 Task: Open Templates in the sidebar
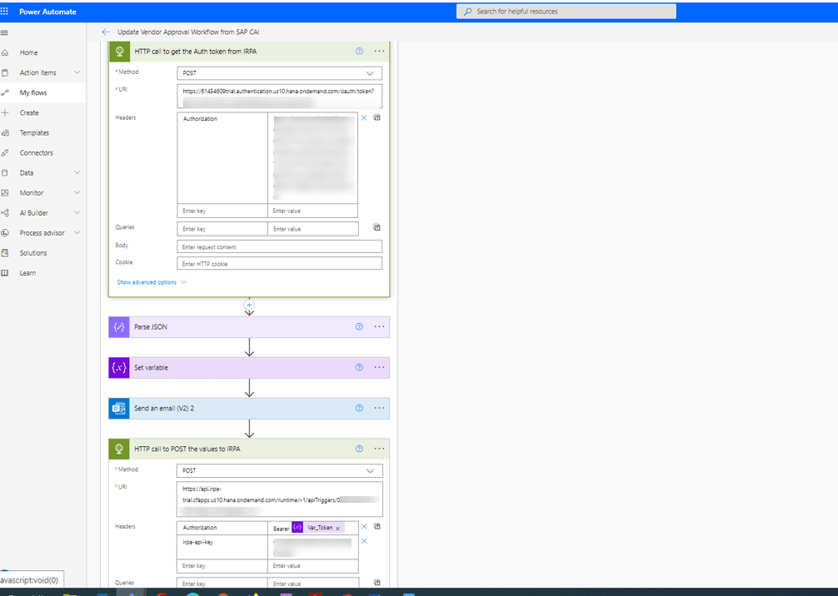(34, 133)
